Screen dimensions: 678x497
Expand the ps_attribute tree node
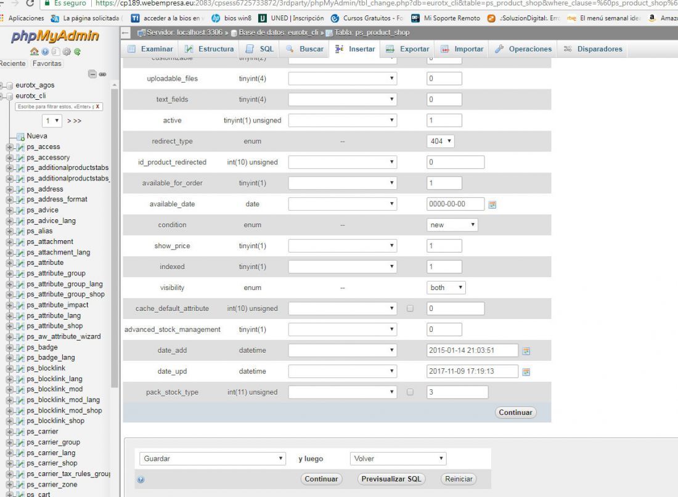(9, 263)
